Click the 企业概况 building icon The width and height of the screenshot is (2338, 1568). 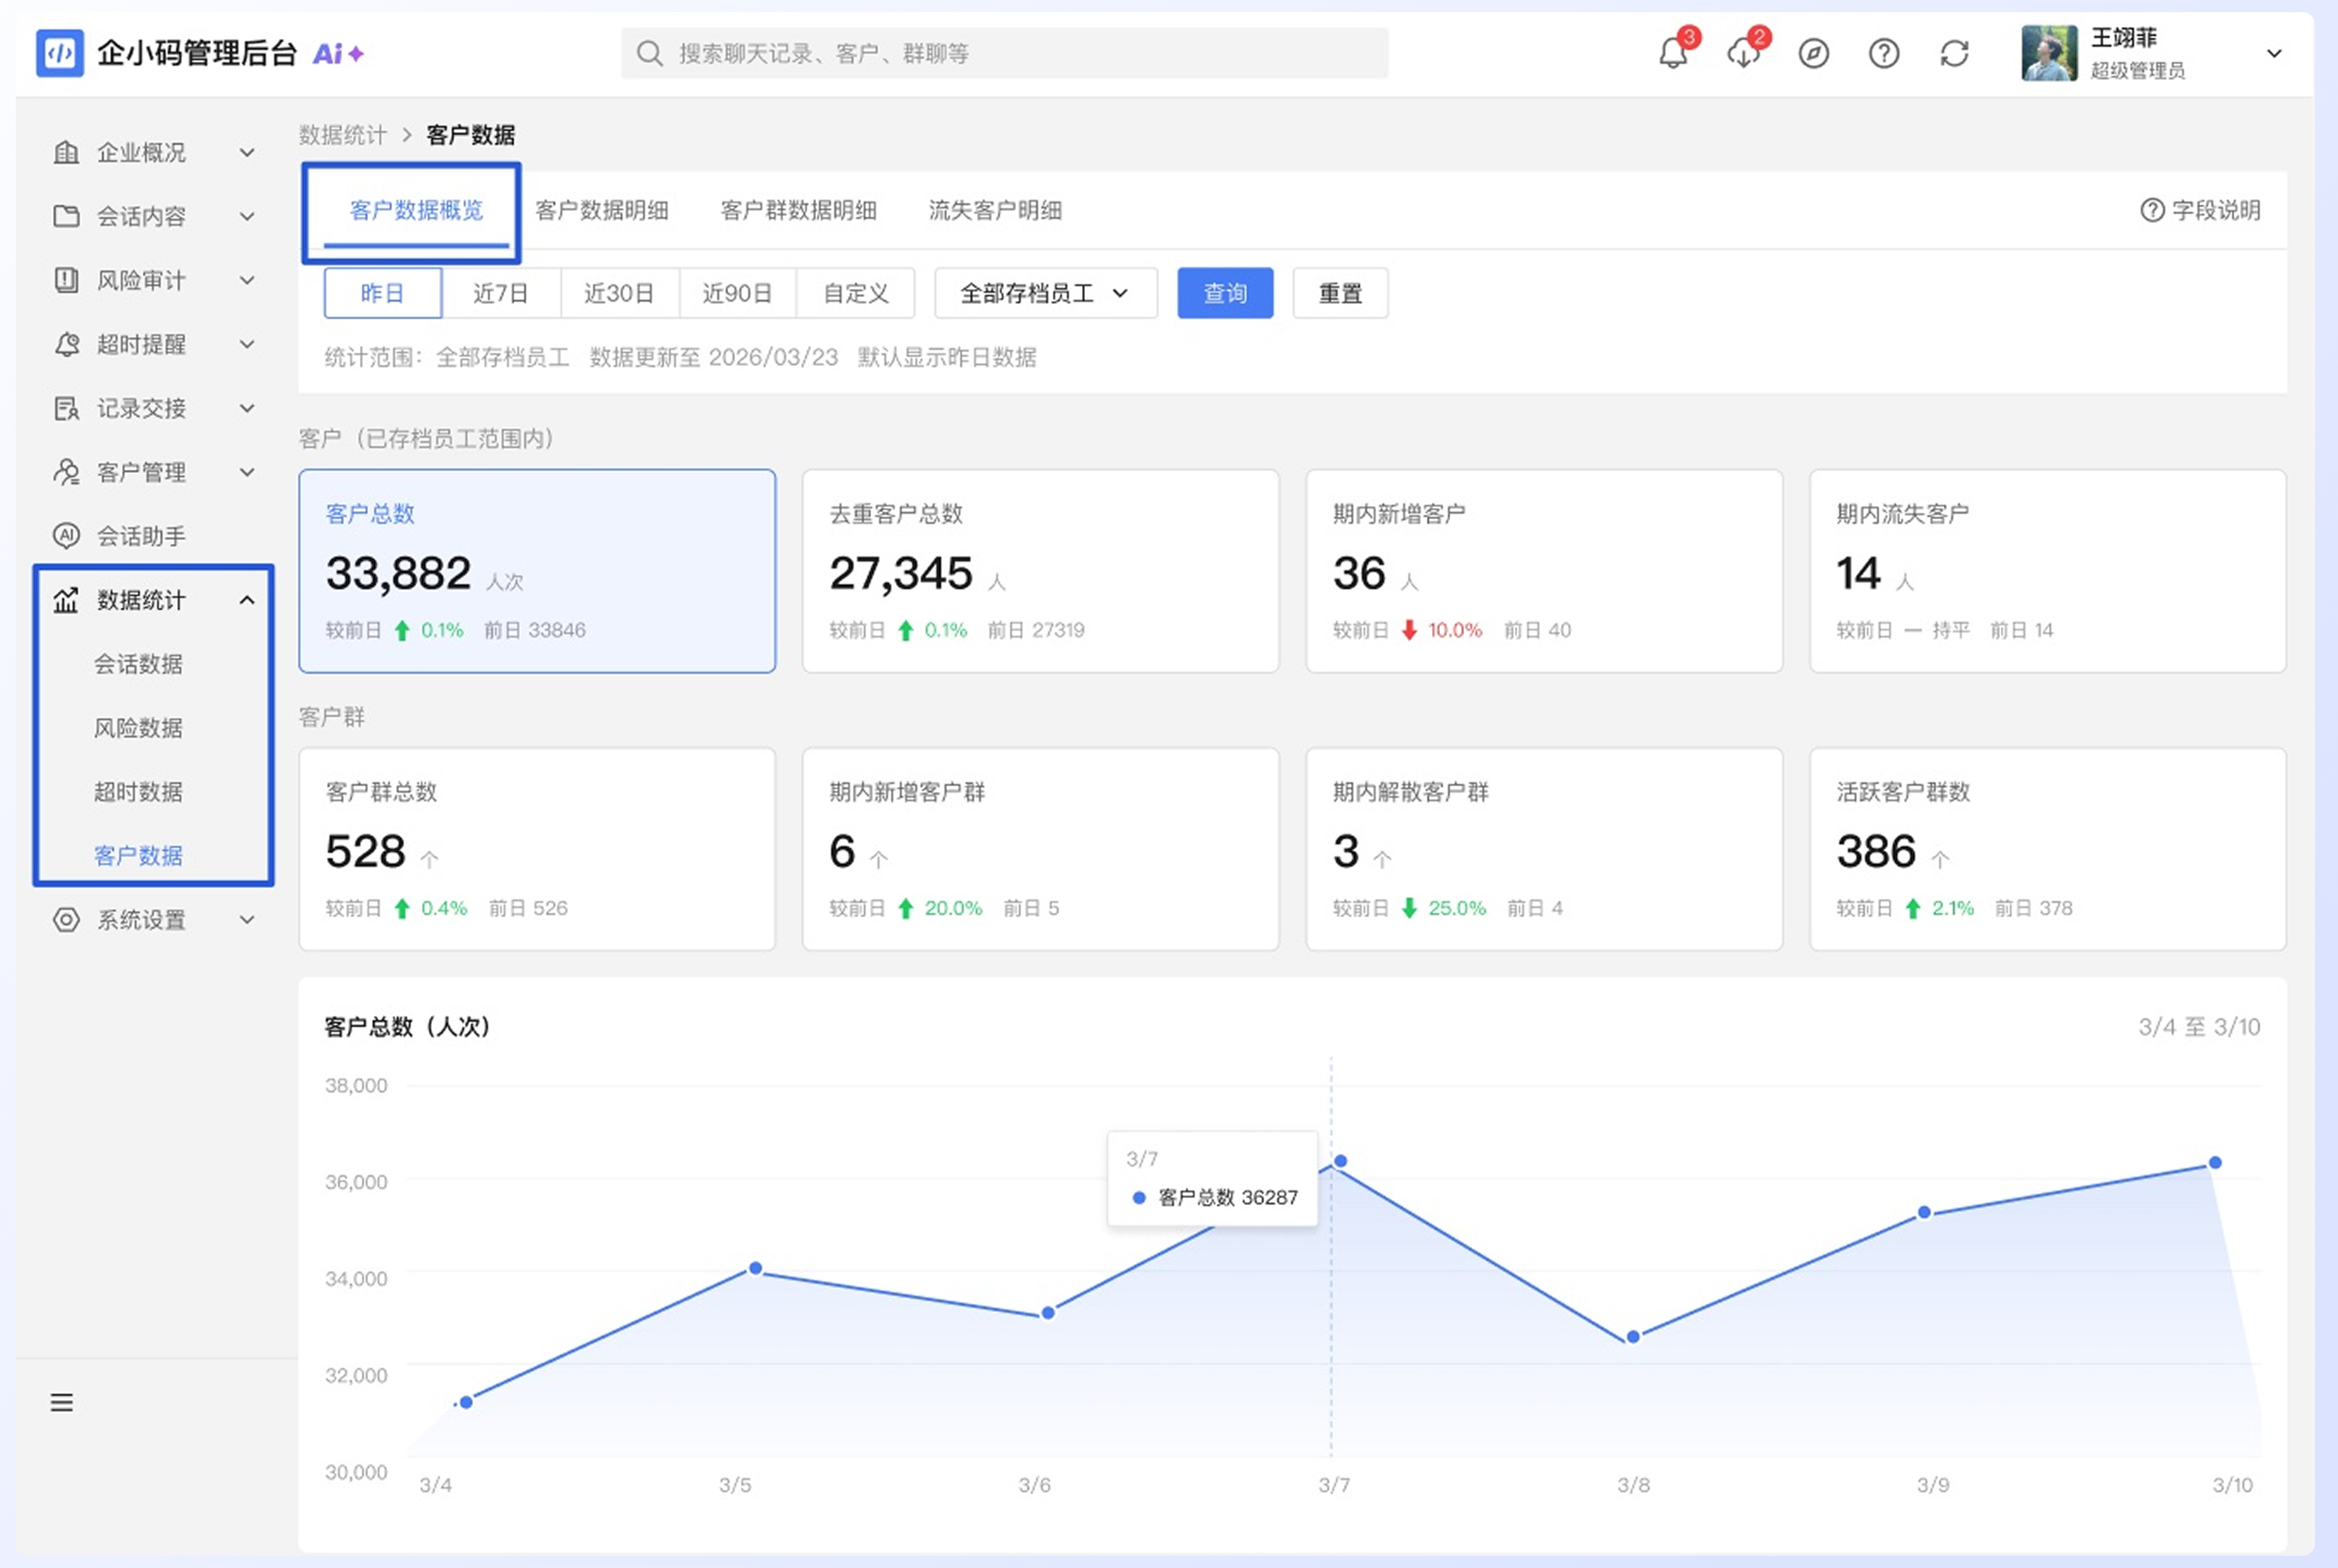(66, 152)
